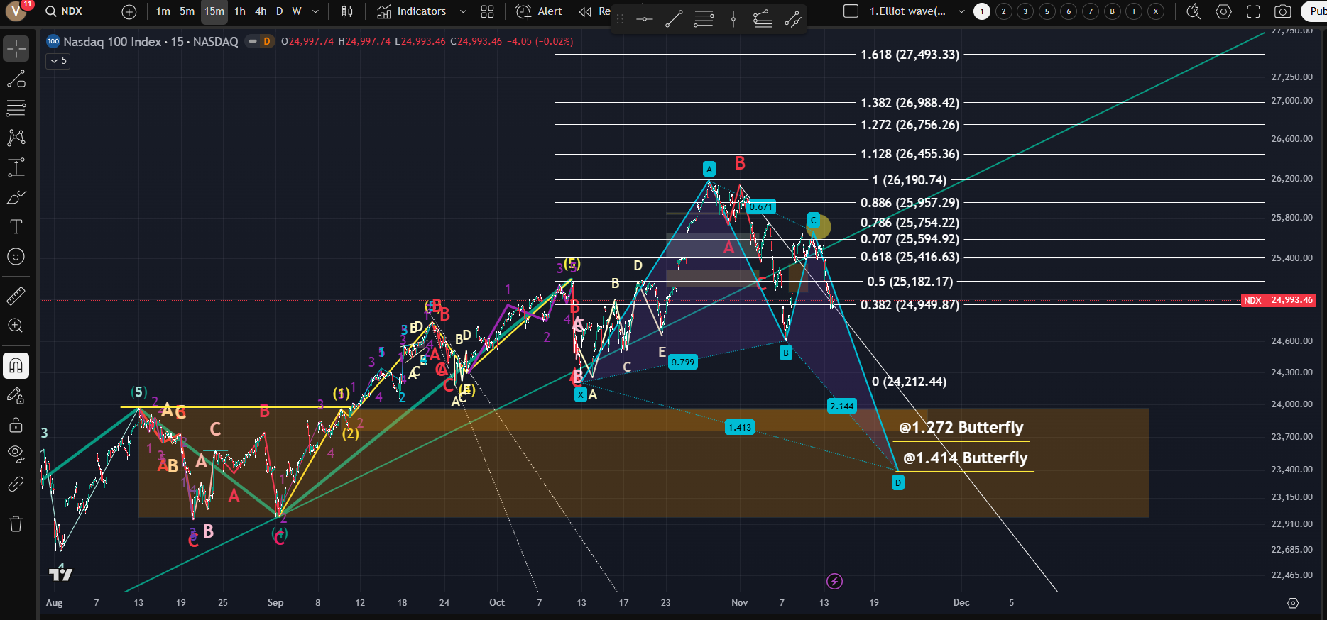The width and height of the screenshot is (1327, 620).
Task: Toggle hide all drawings eye icon
Action: click(x=16, y=453)
